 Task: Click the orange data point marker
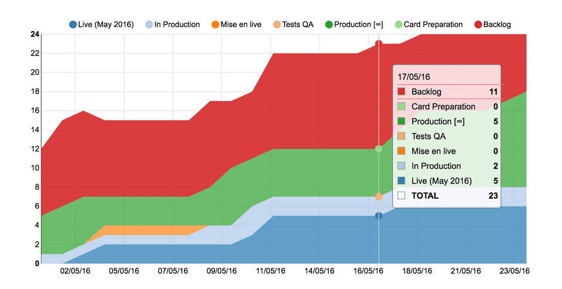pos(379,197)
